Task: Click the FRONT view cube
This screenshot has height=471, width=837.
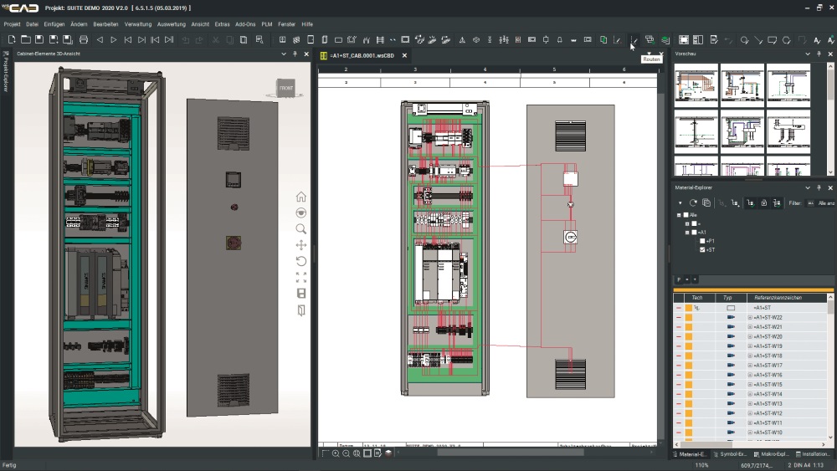Action: (286, 88)
